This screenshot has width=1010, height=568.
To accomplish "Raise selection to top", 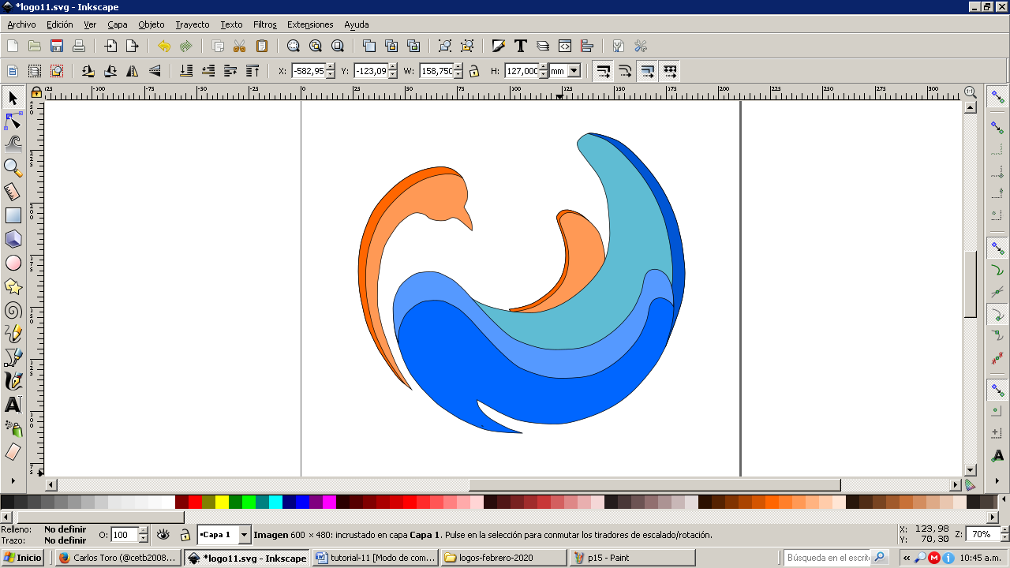I will [252, 71].
